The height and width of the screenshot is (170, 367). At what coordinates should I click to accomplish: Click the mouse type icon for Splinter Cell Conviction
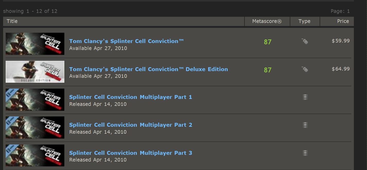305,41
